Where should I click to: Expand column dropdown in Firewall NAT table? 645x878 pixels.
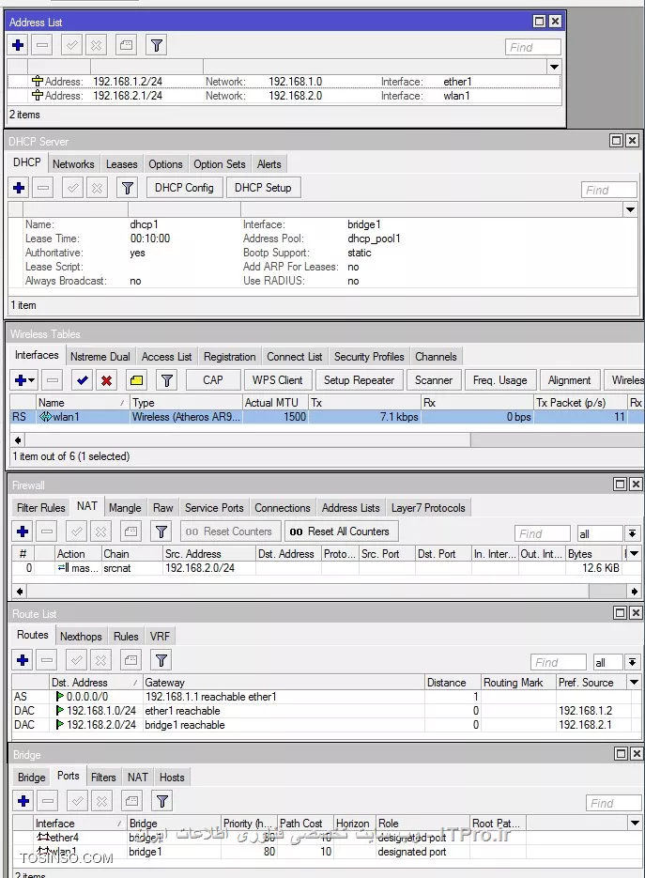click(634, 553)
